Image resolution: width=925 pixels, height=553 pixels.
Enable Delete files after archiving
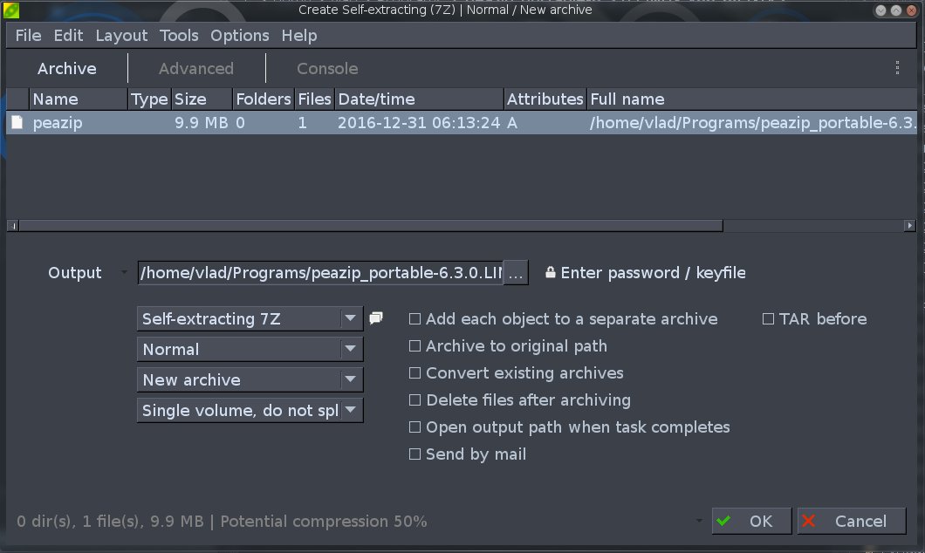click(x=415, y=400)
